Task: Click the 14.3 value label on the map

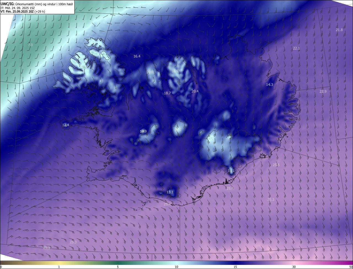Action: click(x=269, y=84)
